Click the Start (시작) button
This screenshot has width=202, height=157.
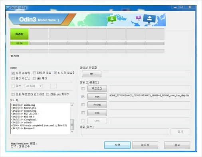pos(117,145)
